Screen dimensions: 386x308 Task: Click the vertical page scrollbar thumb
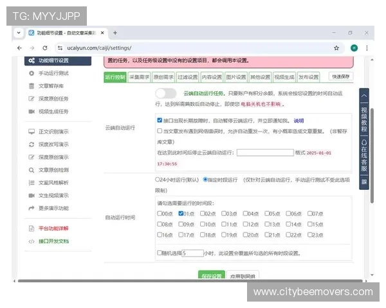372,155
